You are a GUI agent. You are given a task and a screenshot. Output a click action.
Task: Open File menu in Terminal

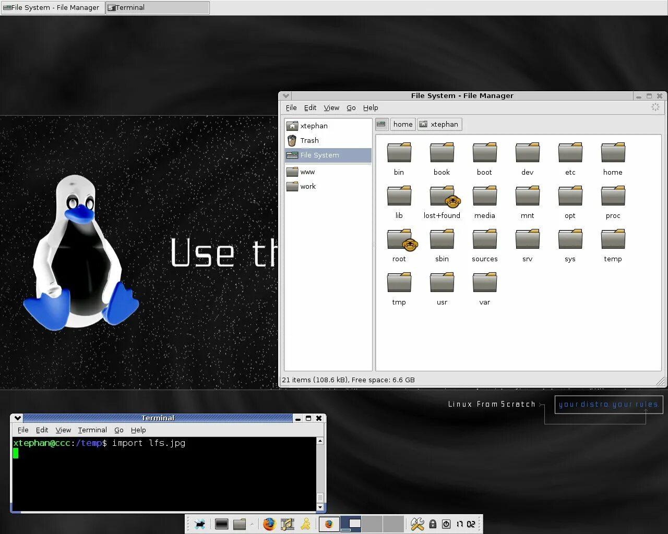click(x=23, y=430)
